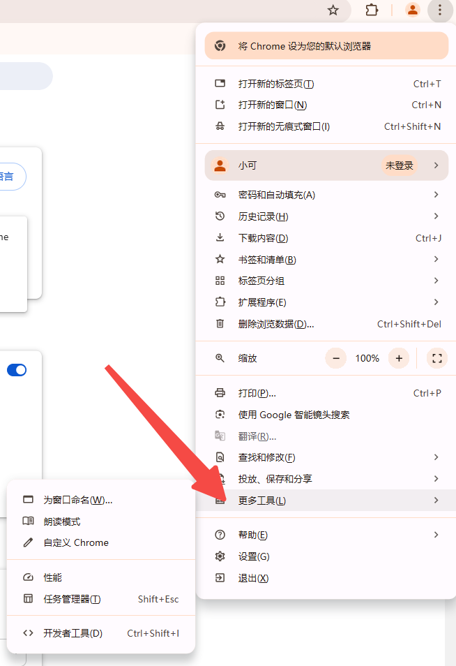The width and height of the screenshot is (456, 666).
Task: Open the Extensions puzzle icon in the toolbar
Action: [x=372, y=10]
